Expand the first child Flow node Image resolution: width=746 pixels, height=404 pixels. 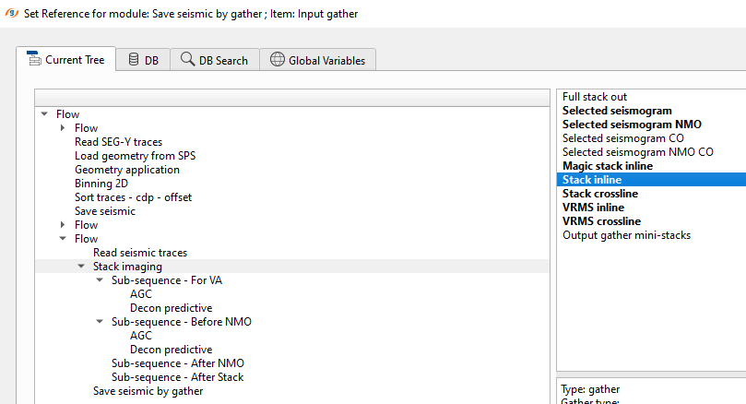pyautogui.click(x=63, y=128)
